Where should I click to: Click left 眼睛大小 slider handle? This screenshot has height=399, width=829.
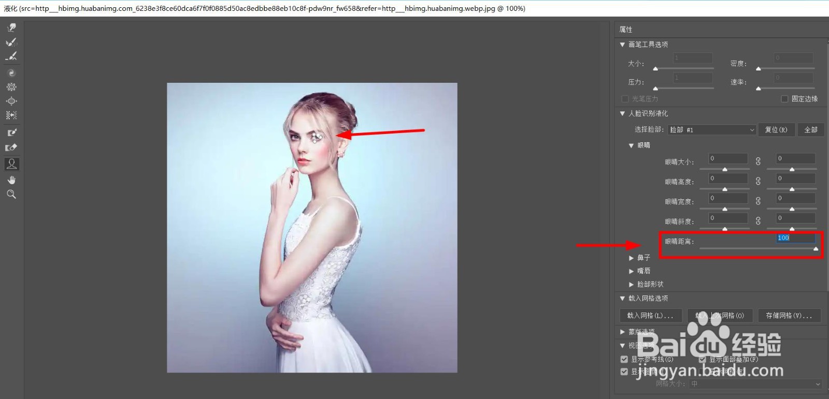725,169
